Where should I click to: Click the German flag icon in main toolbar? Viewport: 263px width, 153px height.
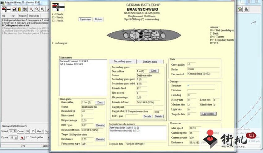pos(6,9)
